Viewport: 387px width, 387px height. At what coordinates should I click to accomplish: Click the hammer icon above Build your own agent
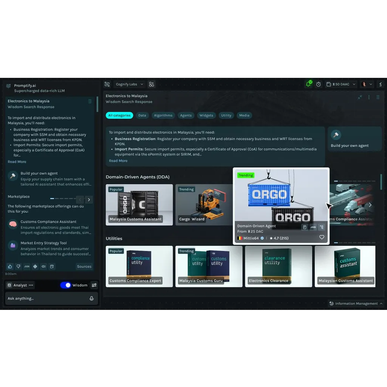336,135
